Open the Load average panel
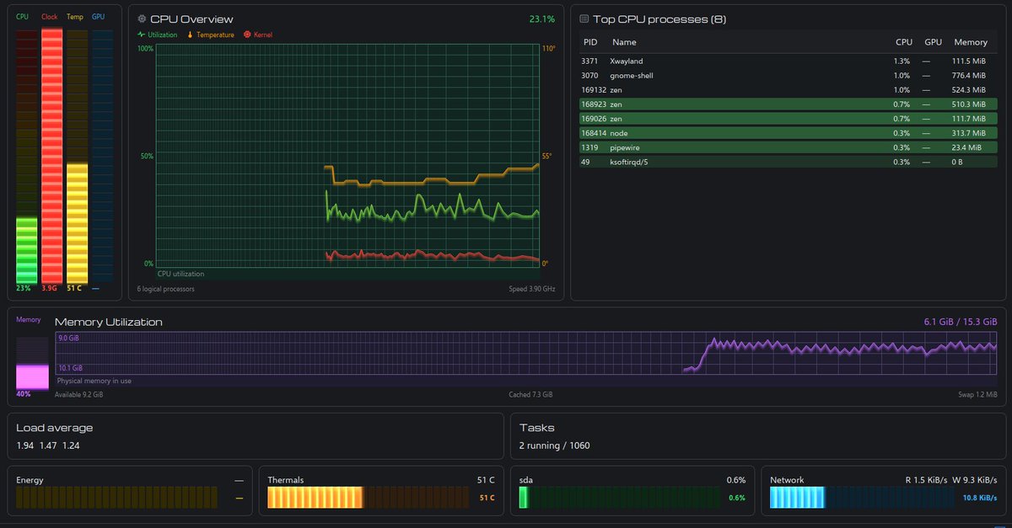Viewport: 1012px width, 528px height. 255,436
